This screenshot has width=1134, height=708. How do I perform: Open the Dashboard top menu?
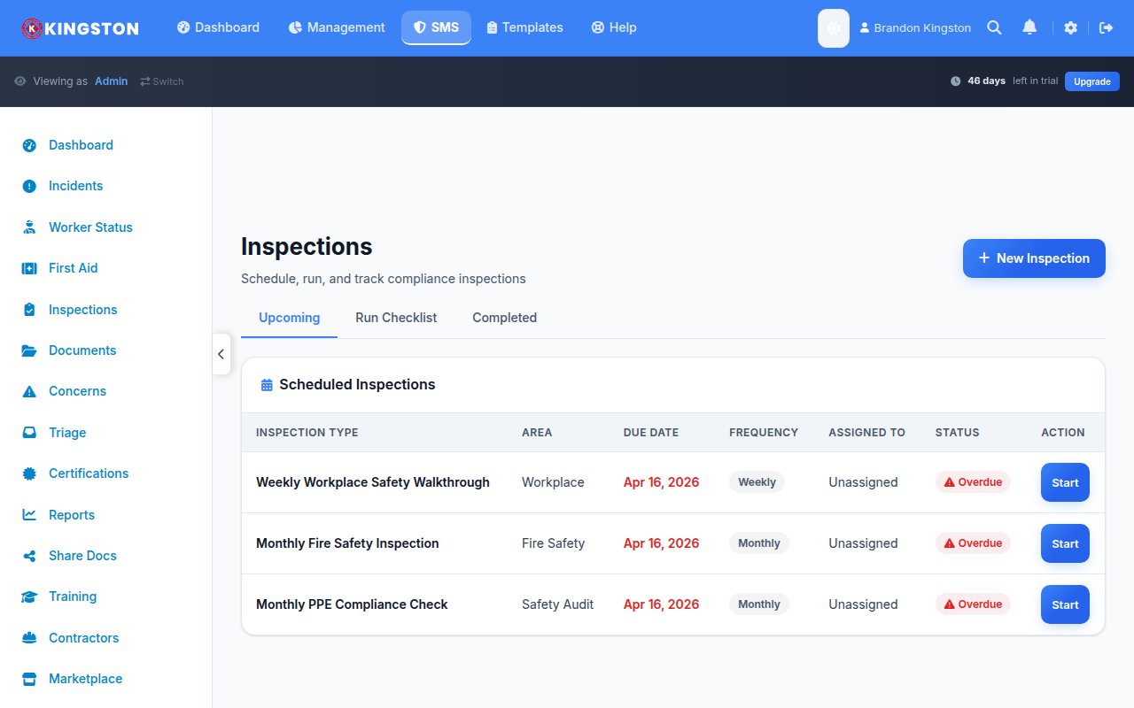pos(218,27)
